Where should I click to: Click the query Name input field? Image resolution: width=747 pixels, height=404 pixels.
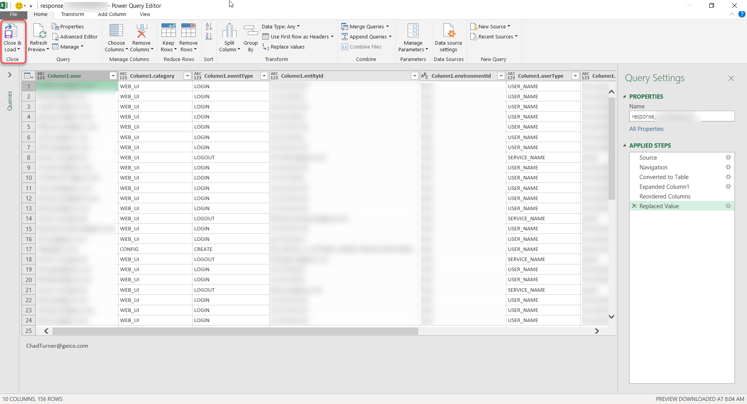click(681, 116)
